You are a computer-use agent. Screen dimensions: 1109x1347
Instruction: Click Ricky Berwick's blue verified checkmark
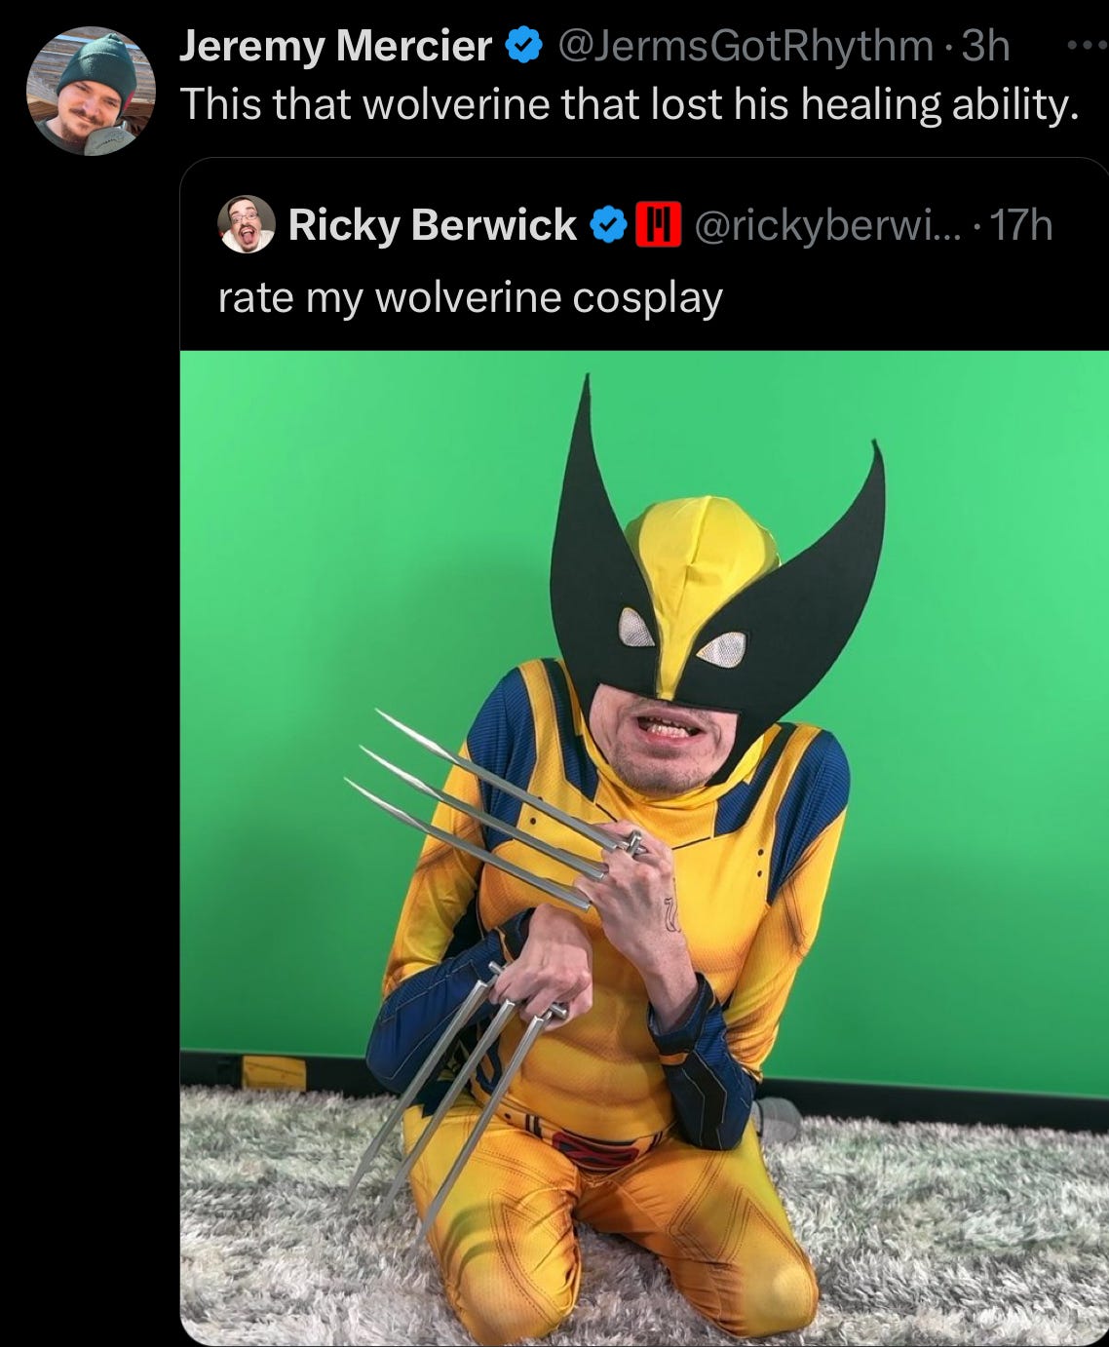[608, 225]
